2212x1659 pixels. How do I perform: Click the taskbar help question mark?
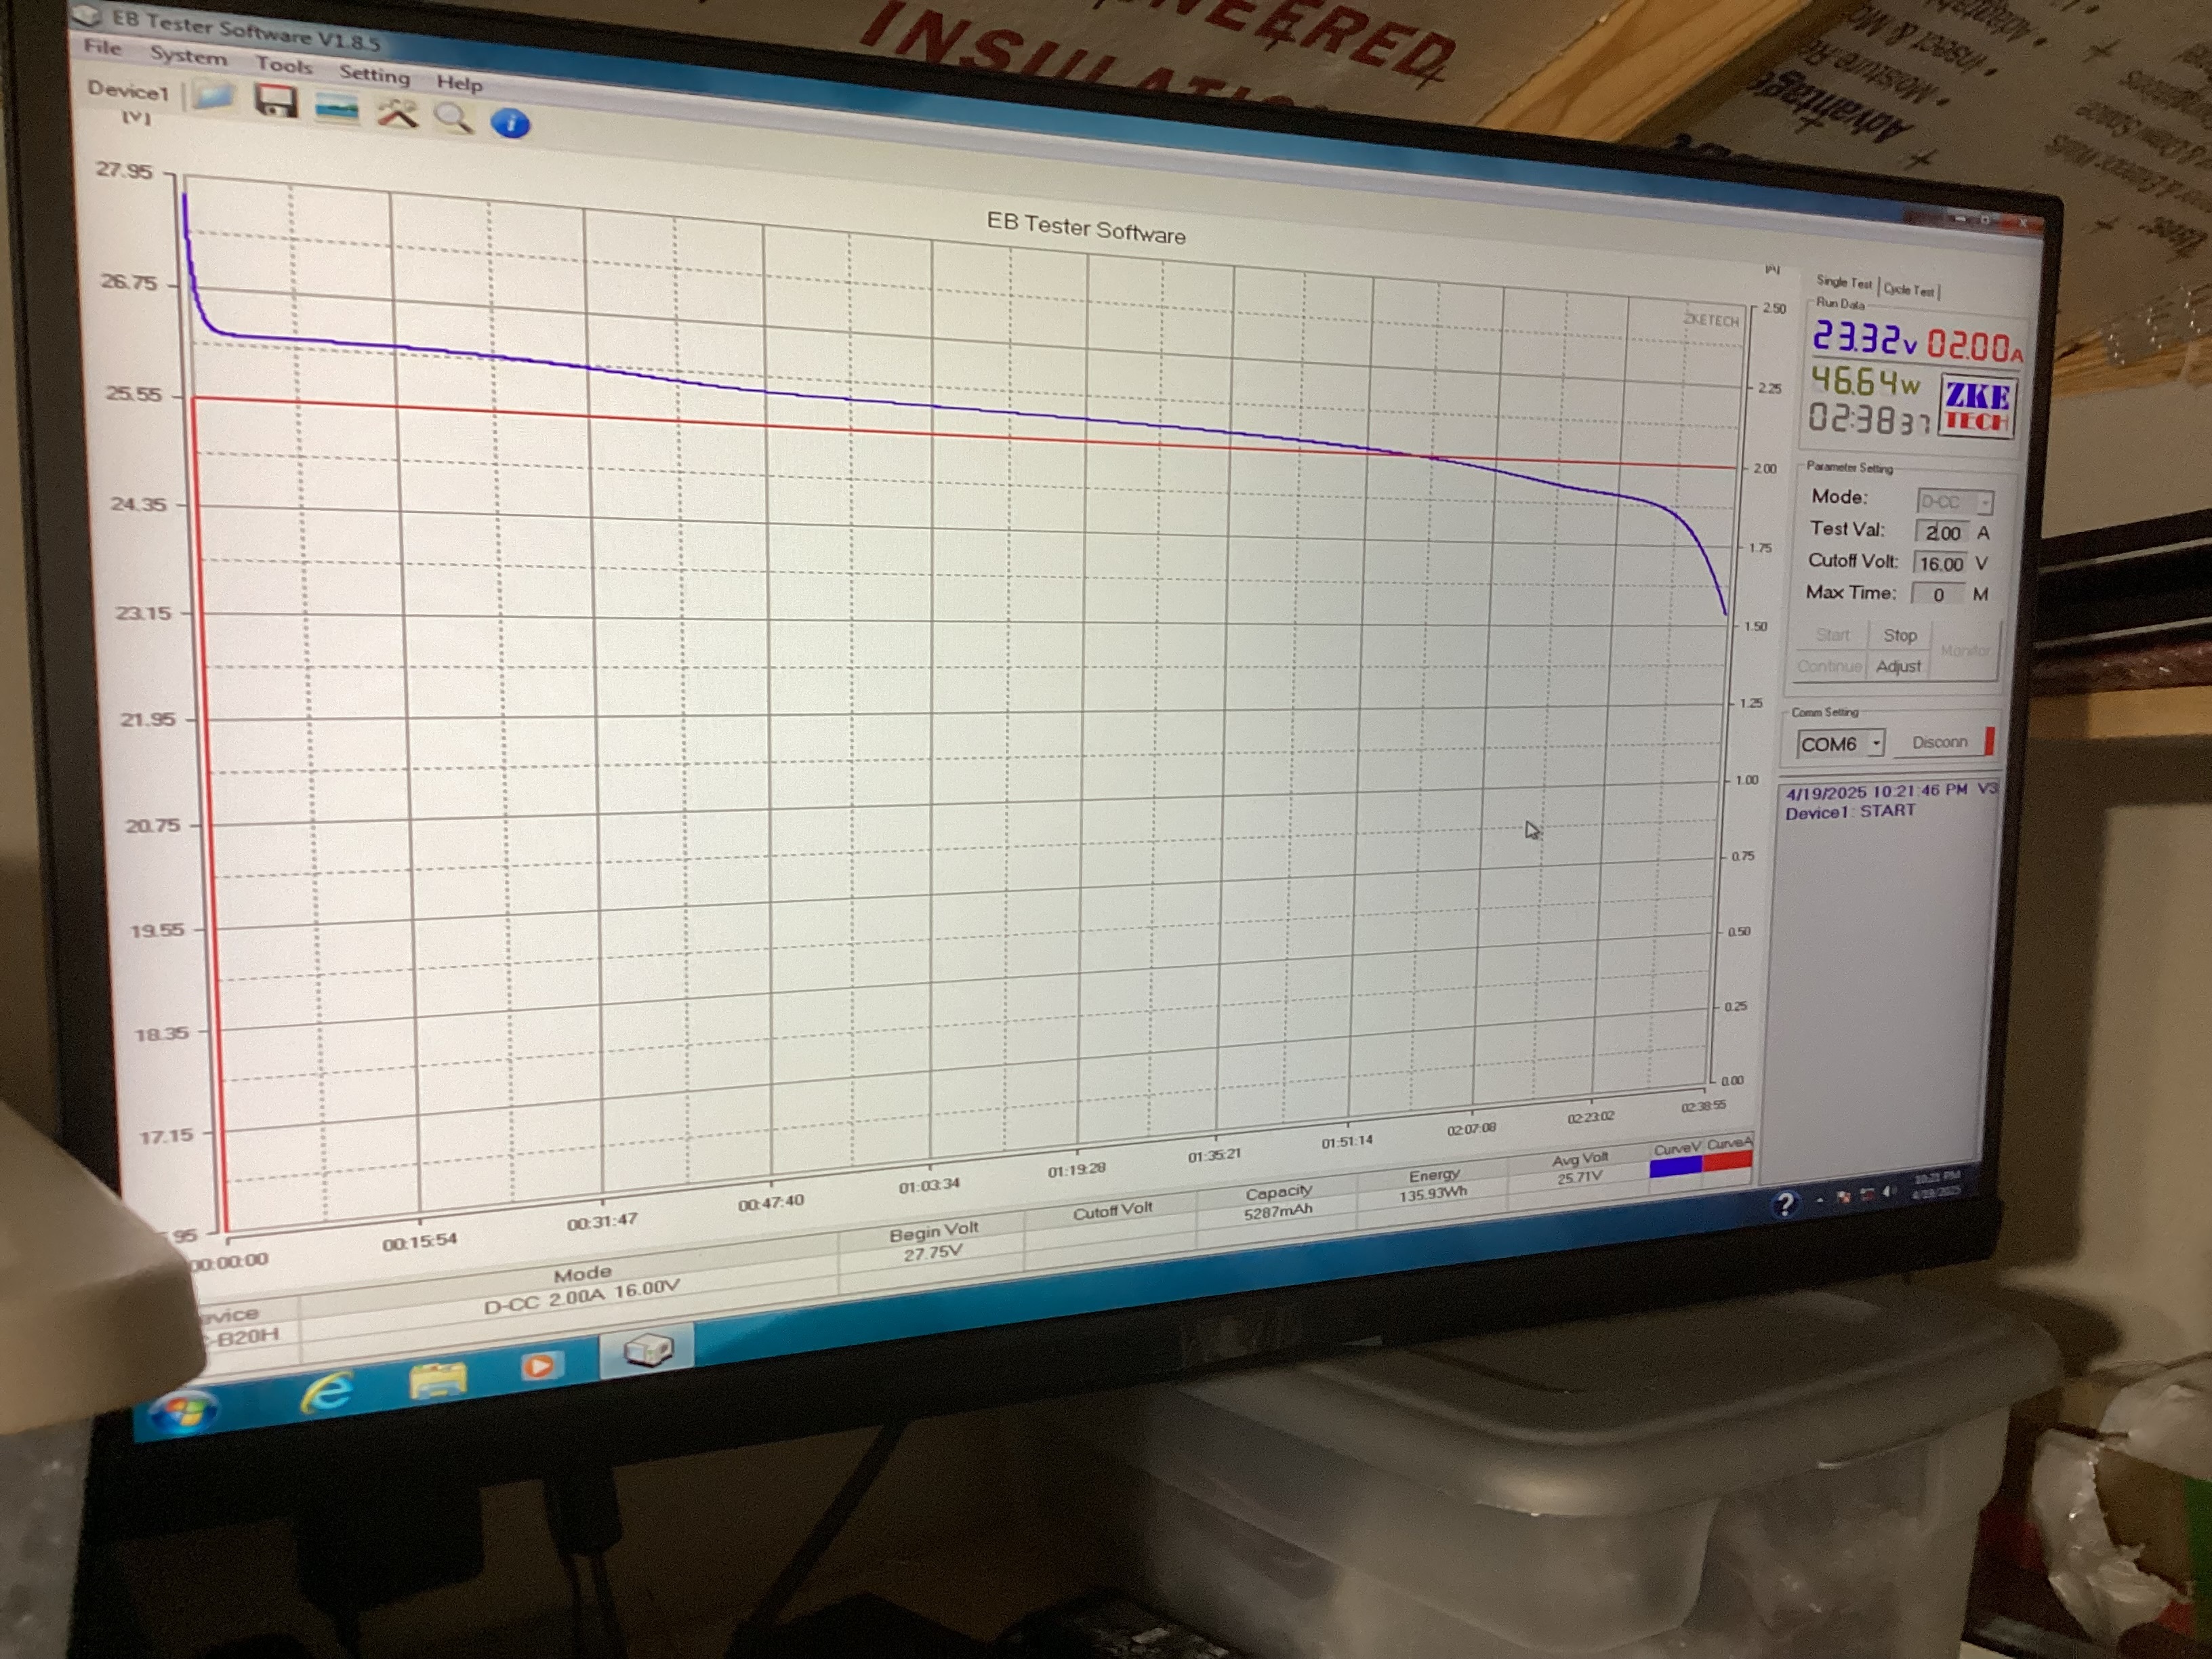tap(1785, 1204)
